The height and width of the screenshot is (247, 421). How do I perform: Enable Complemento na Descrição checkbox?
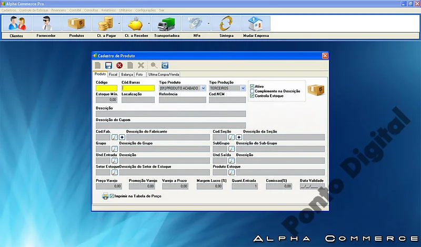(x=252, y=91)
